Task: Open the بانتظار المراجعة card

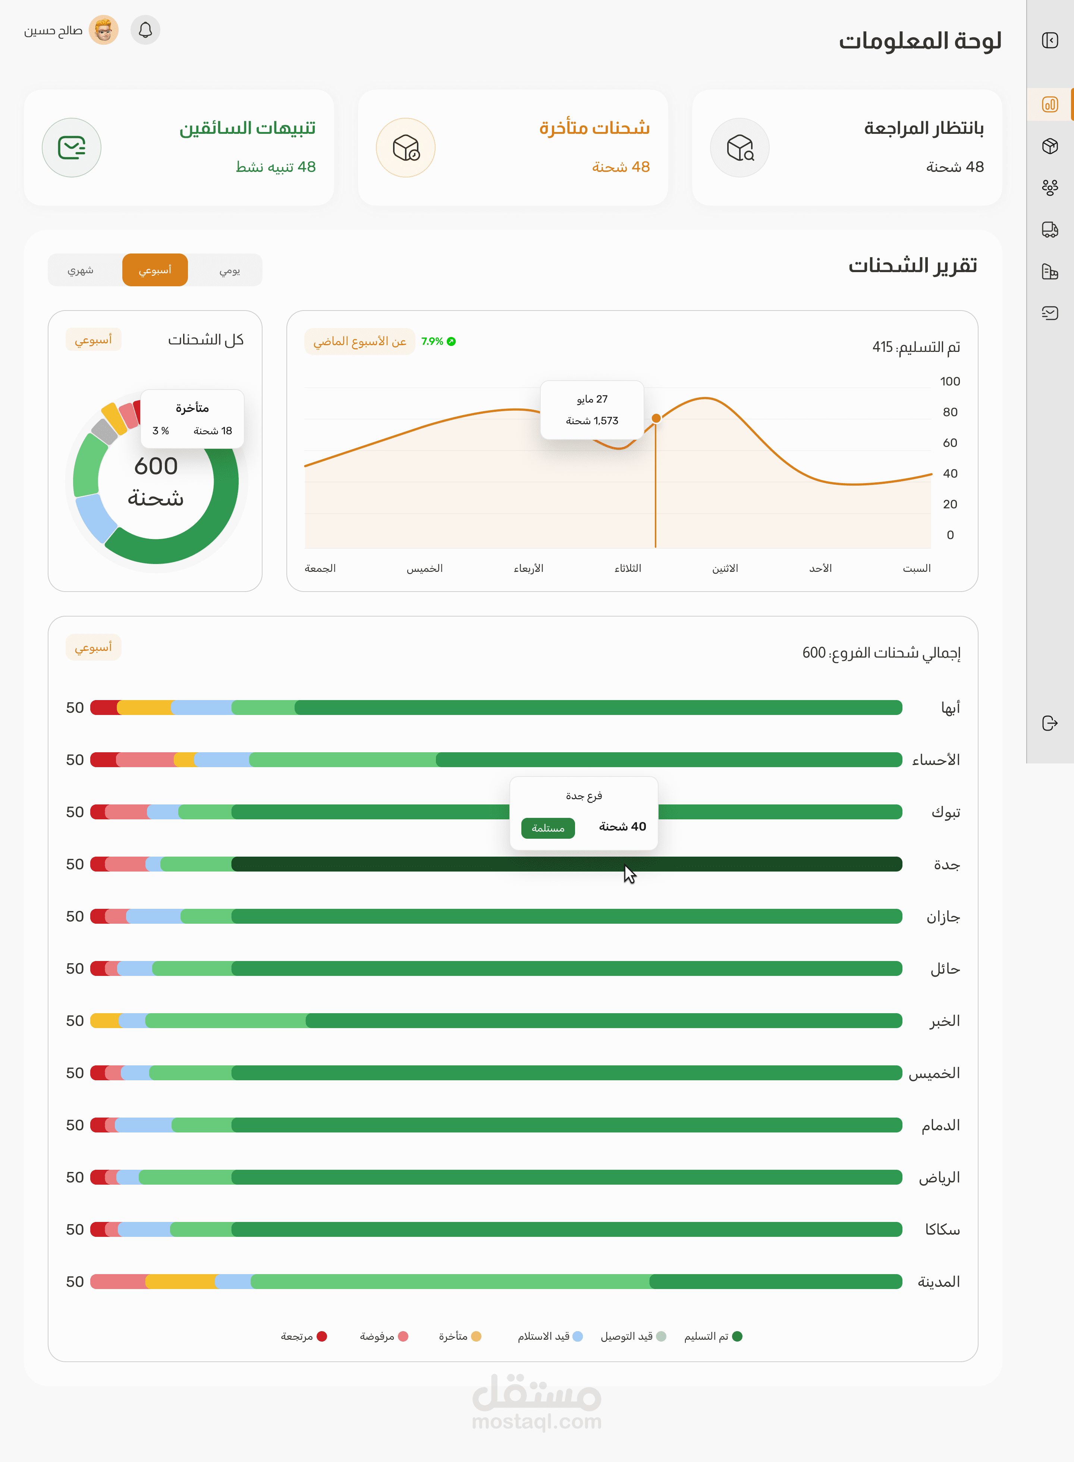Action: coord(847,148)
